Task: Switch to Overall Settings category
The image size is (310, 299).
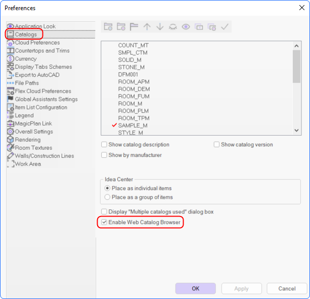Action: [34, 132]
